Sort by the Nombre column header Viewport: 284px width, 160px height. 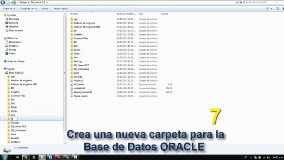click(x=74, y=14)
